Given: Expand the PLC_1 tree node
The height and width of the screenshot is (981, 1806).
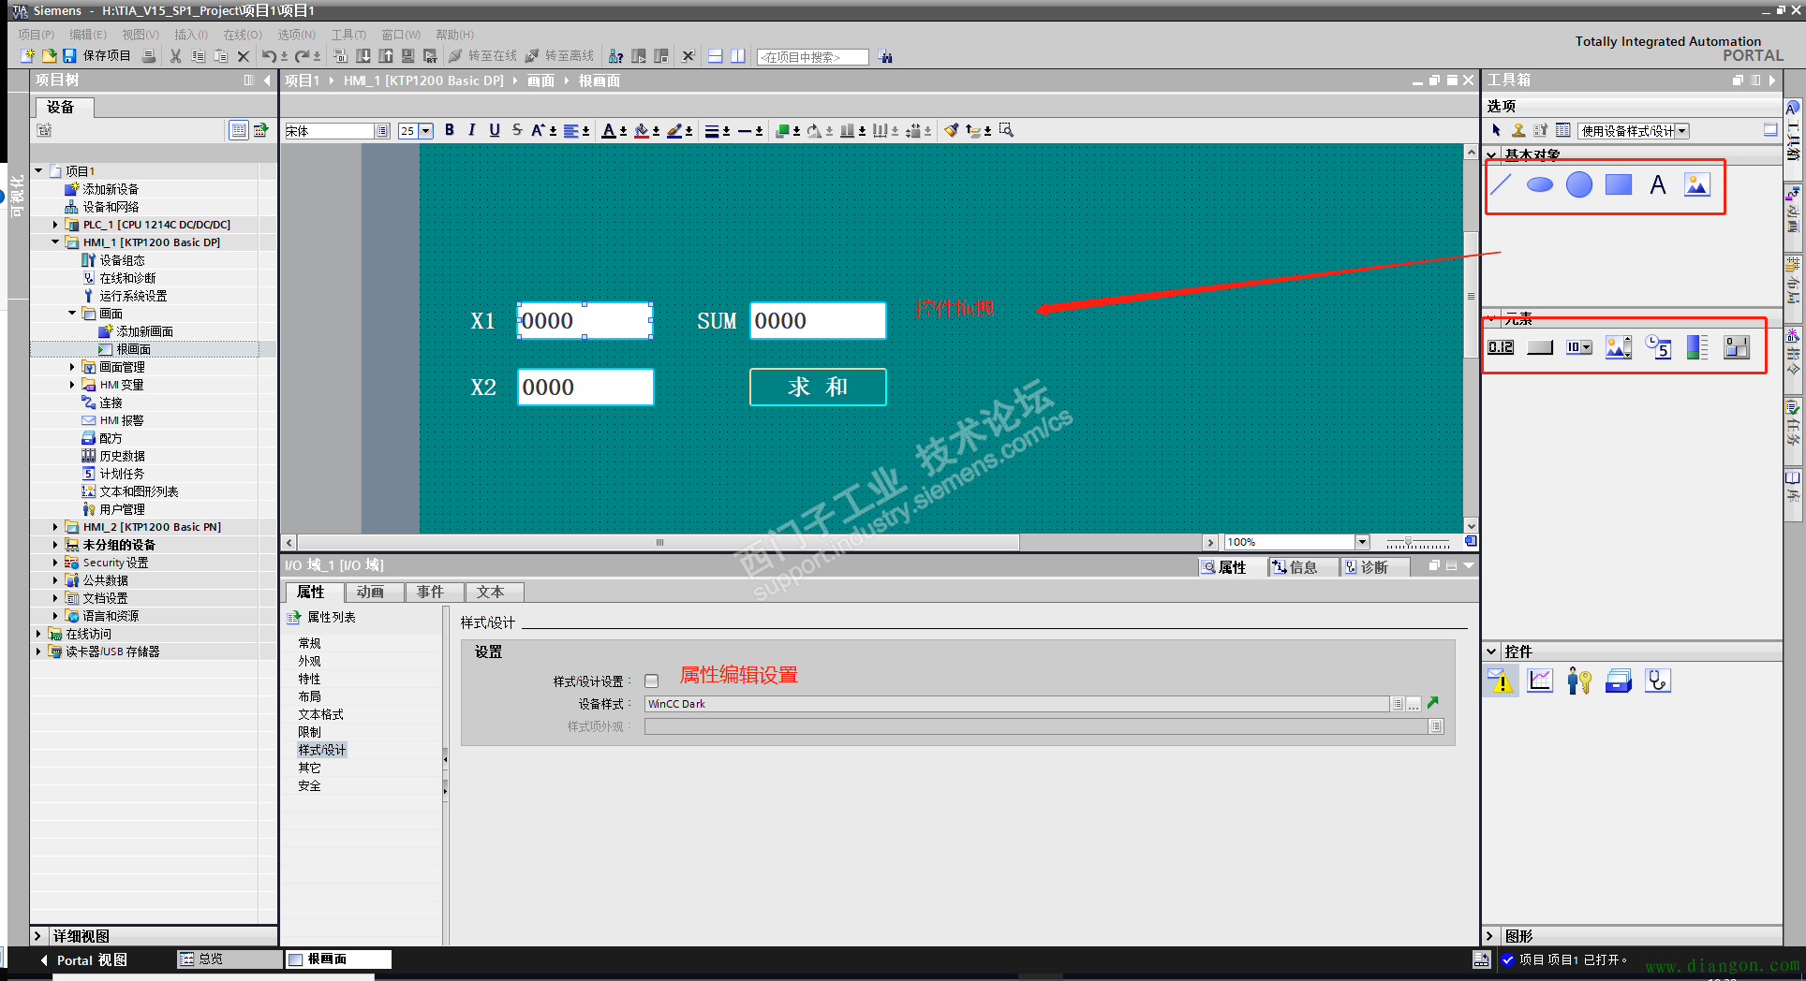Looking at the screenshot, I should [55, 225].
